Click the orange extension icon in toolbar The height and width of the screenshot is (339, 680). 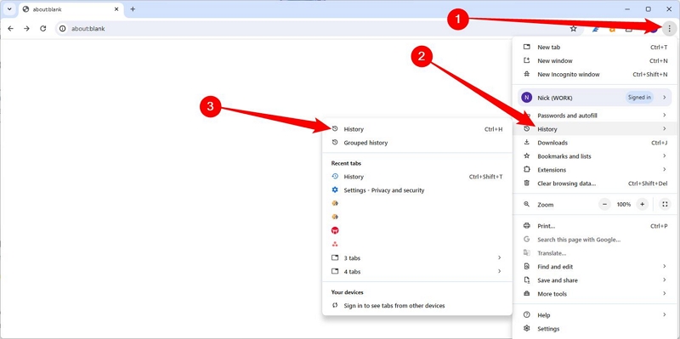click(612, 29)
